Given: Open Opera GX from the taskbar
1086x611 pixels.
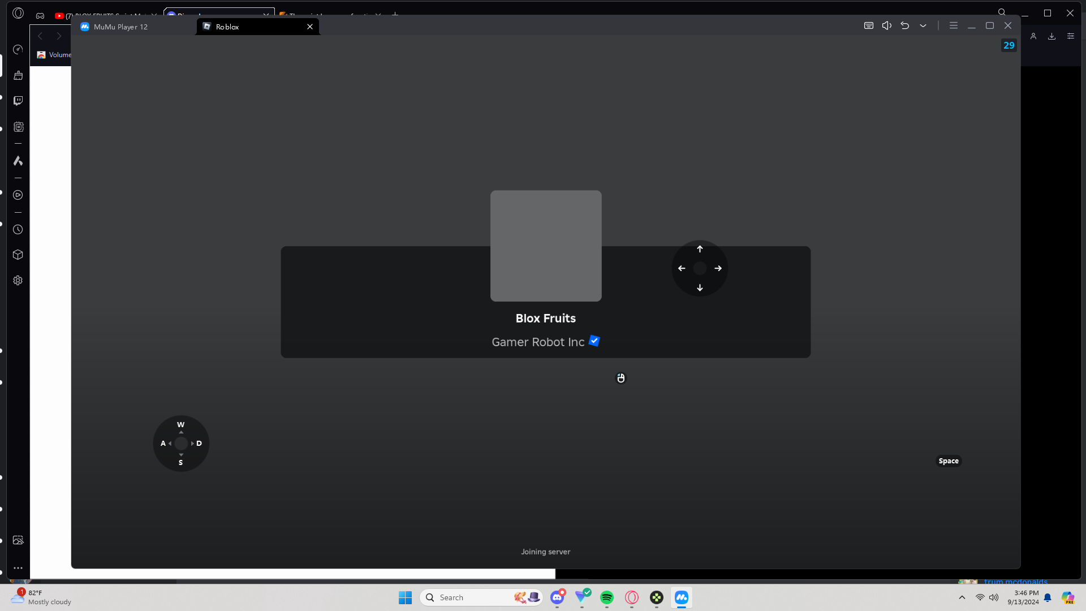Looking at the screenshot, I should 632,597.
